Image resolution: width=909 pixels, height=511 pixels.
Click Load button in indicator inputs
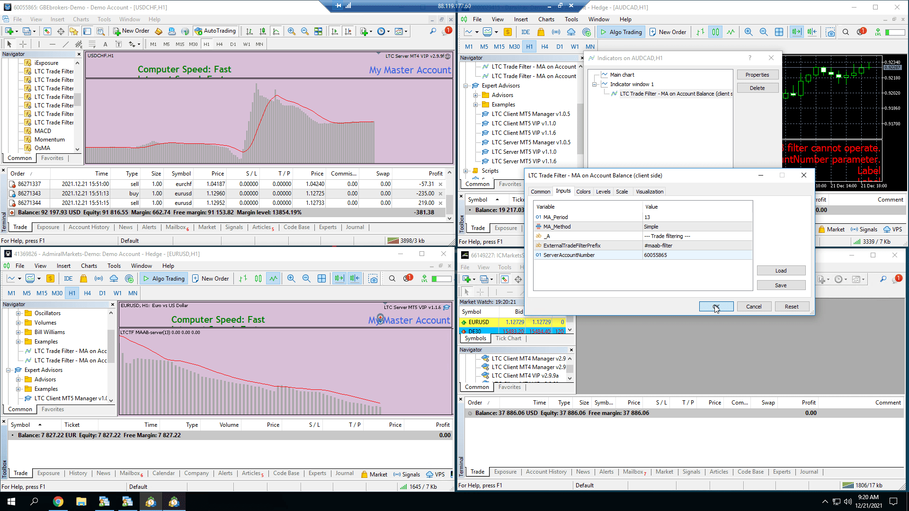(x=781, y=271)
